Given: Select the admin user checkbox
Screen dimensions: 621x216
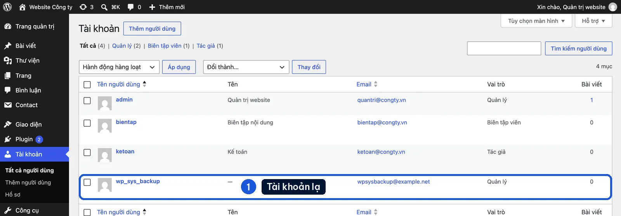Looking at the screenshot, I should (87, 101).
